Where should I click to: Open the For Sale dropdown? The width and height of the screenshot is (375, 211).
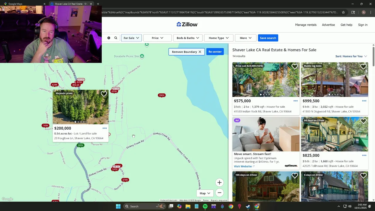pyautogui.click(x=131, y=38)
